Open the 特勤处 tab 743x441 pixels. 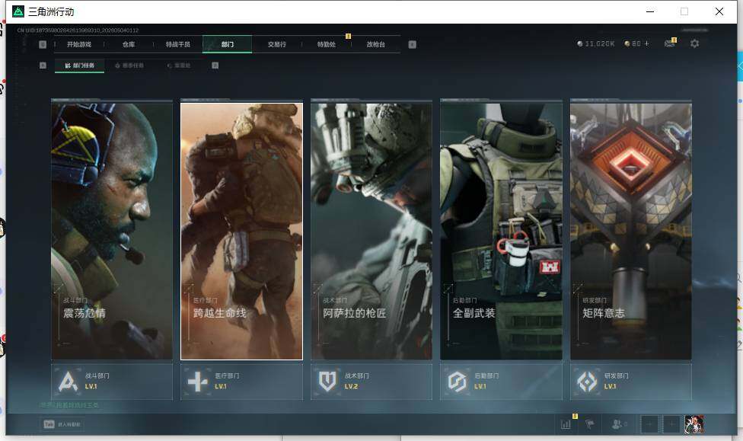pos(327,44)
